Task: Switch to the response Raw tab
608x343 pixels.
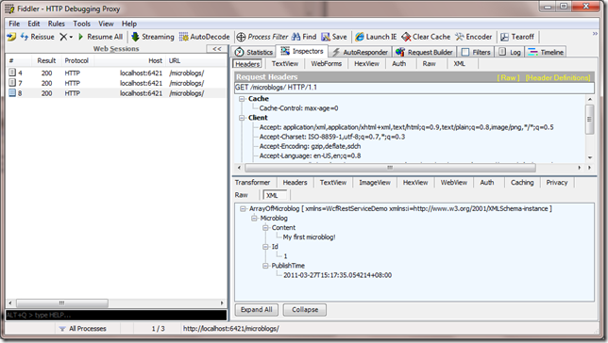Action: [x=241, y=195]
